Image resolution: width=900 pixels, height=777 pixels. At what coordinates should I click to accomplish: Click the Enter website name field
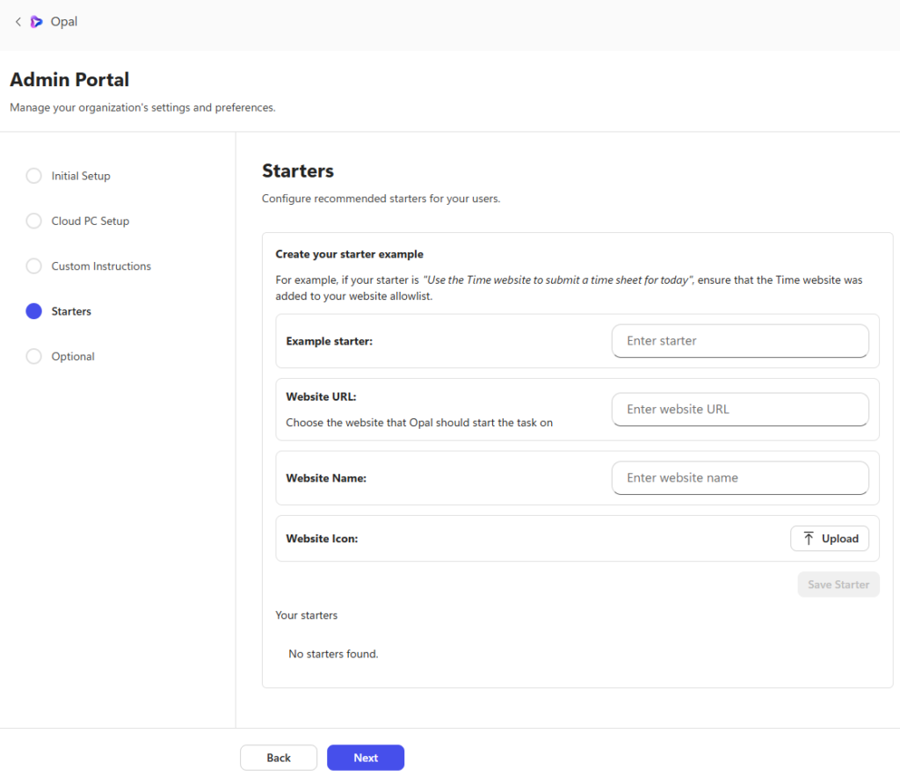(x=740, y=478)
